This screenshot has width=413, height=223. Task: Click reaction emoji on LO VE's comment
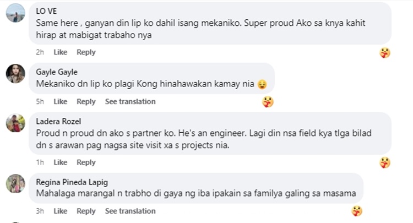point(385,53)
